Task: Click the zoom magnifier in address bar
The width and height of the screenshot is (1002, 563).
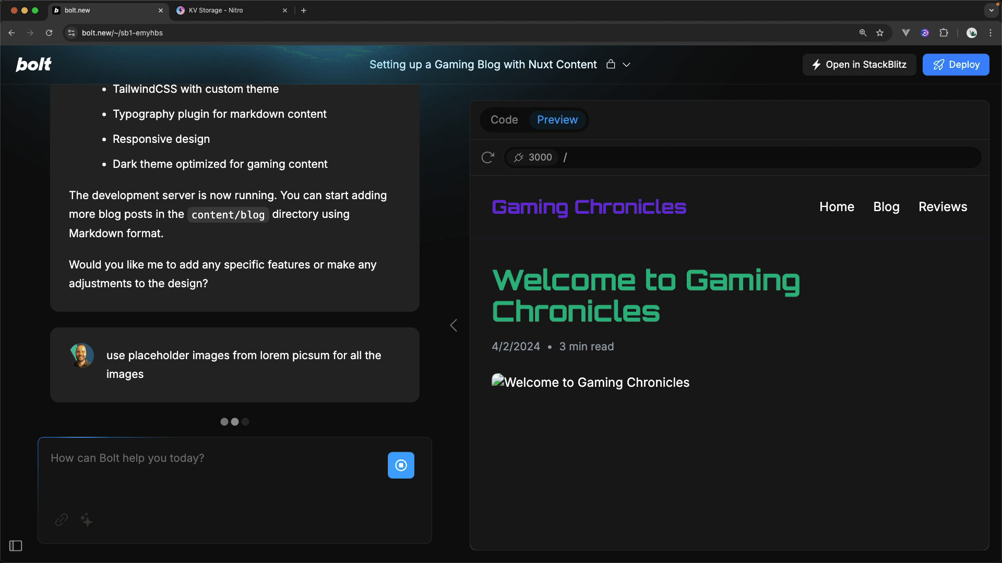Action: 863,33
